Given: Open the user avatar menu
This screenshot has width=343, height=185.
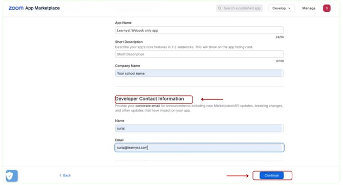Looking at the screenshot, I should pos(327,8).
